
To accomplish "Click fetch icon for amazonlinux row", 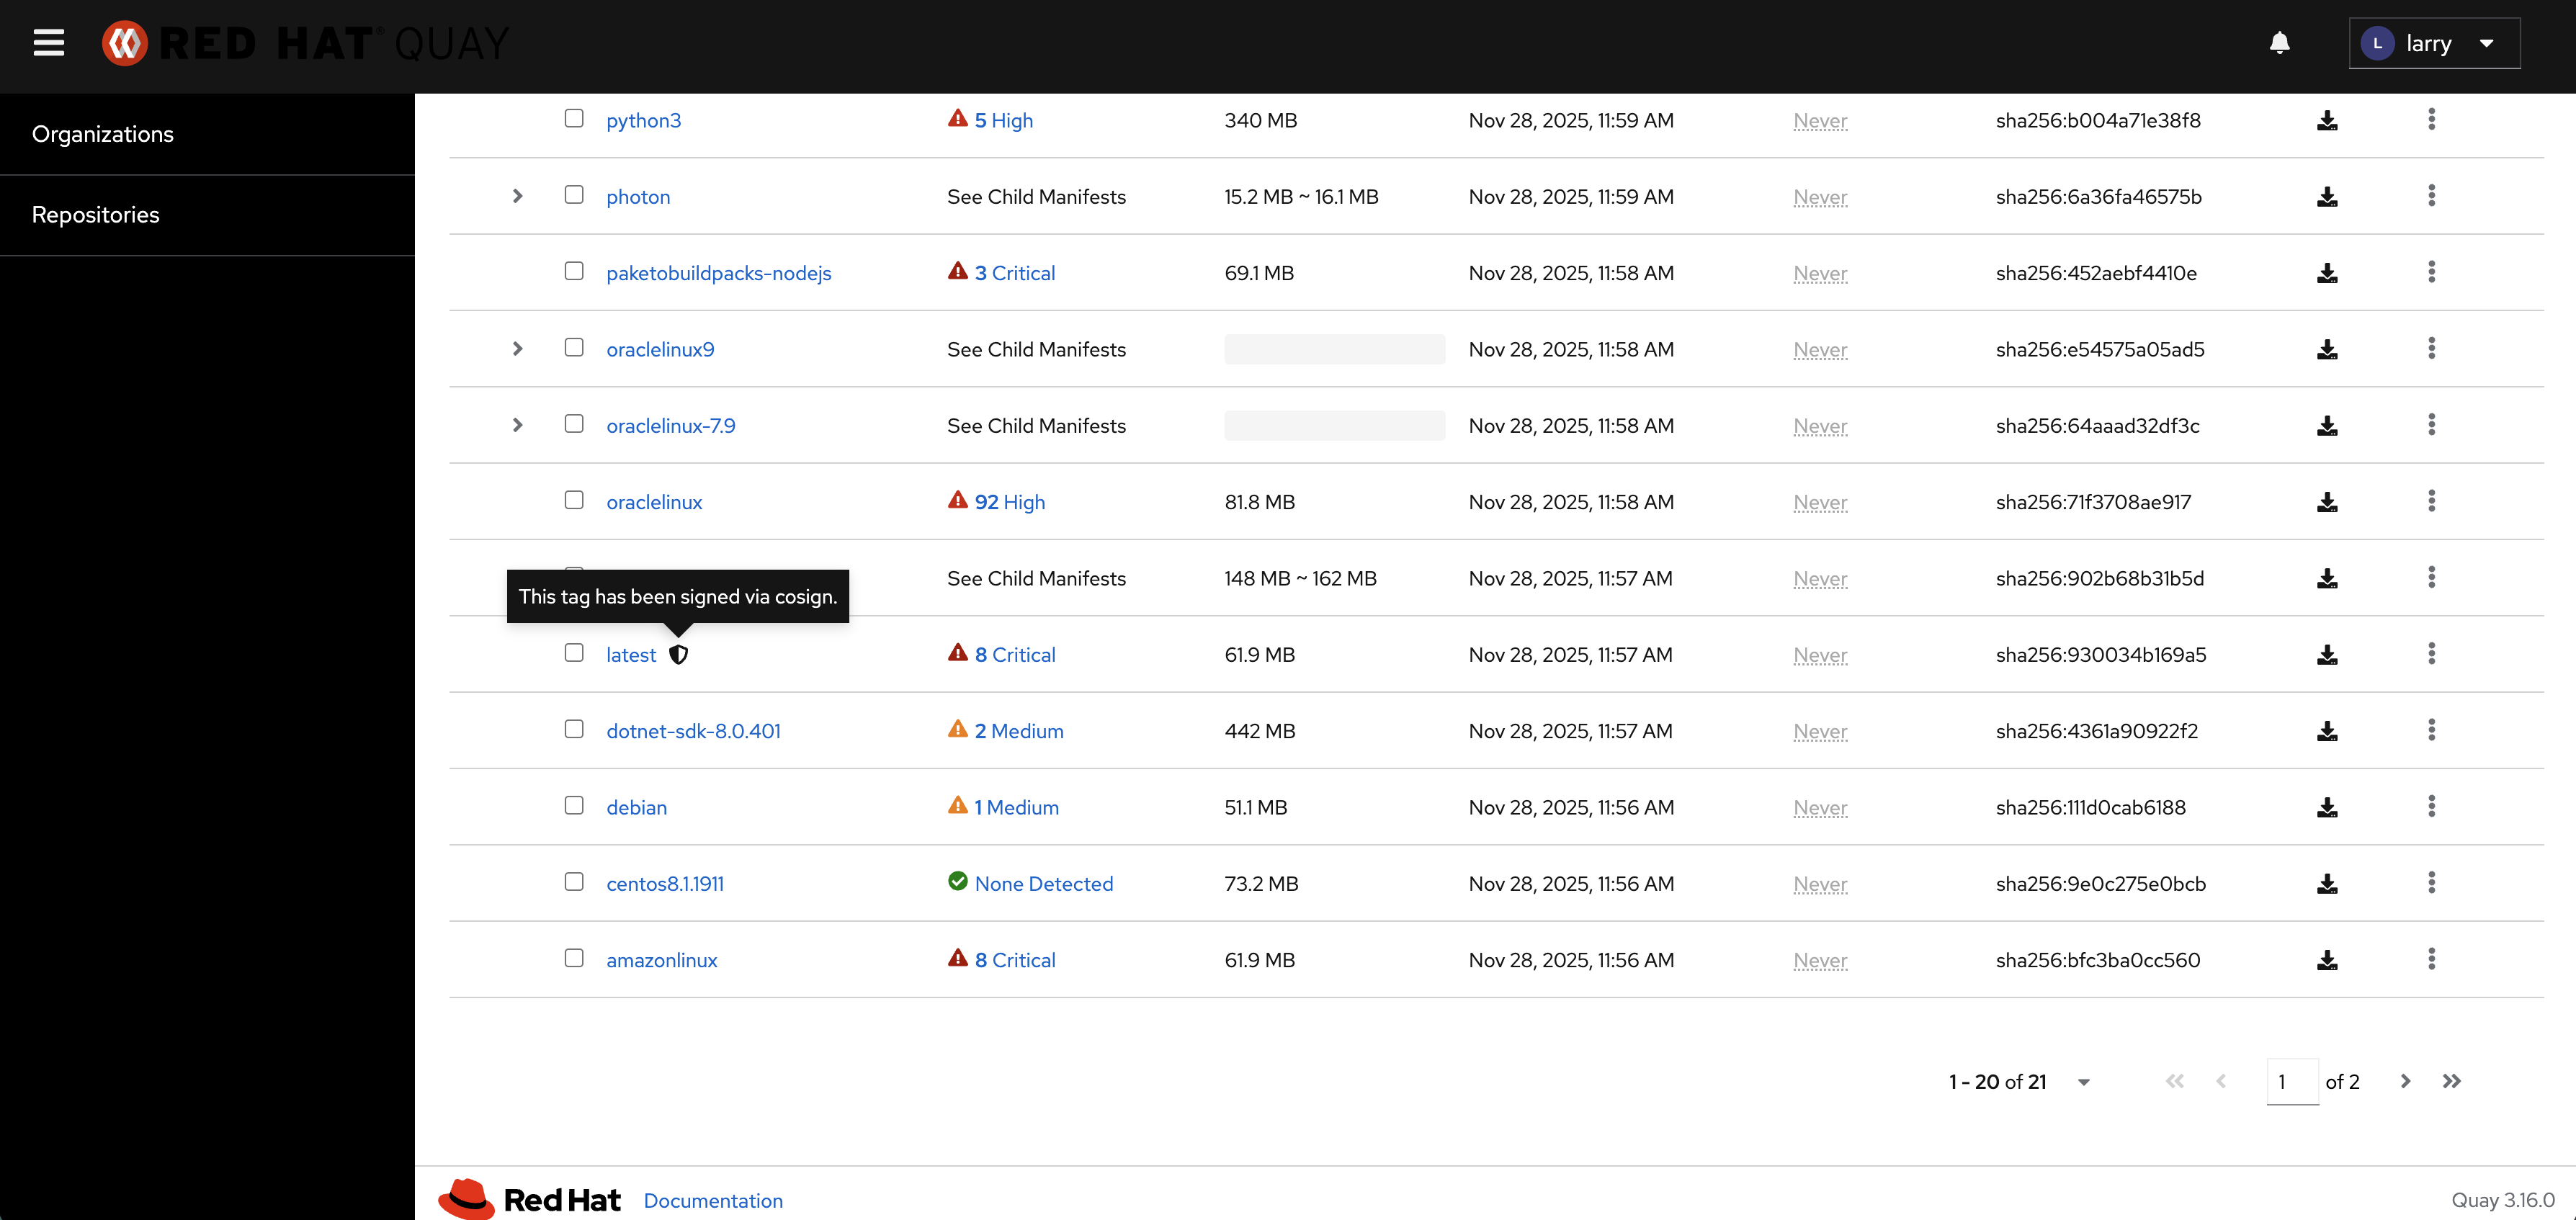I will 2327,961.
